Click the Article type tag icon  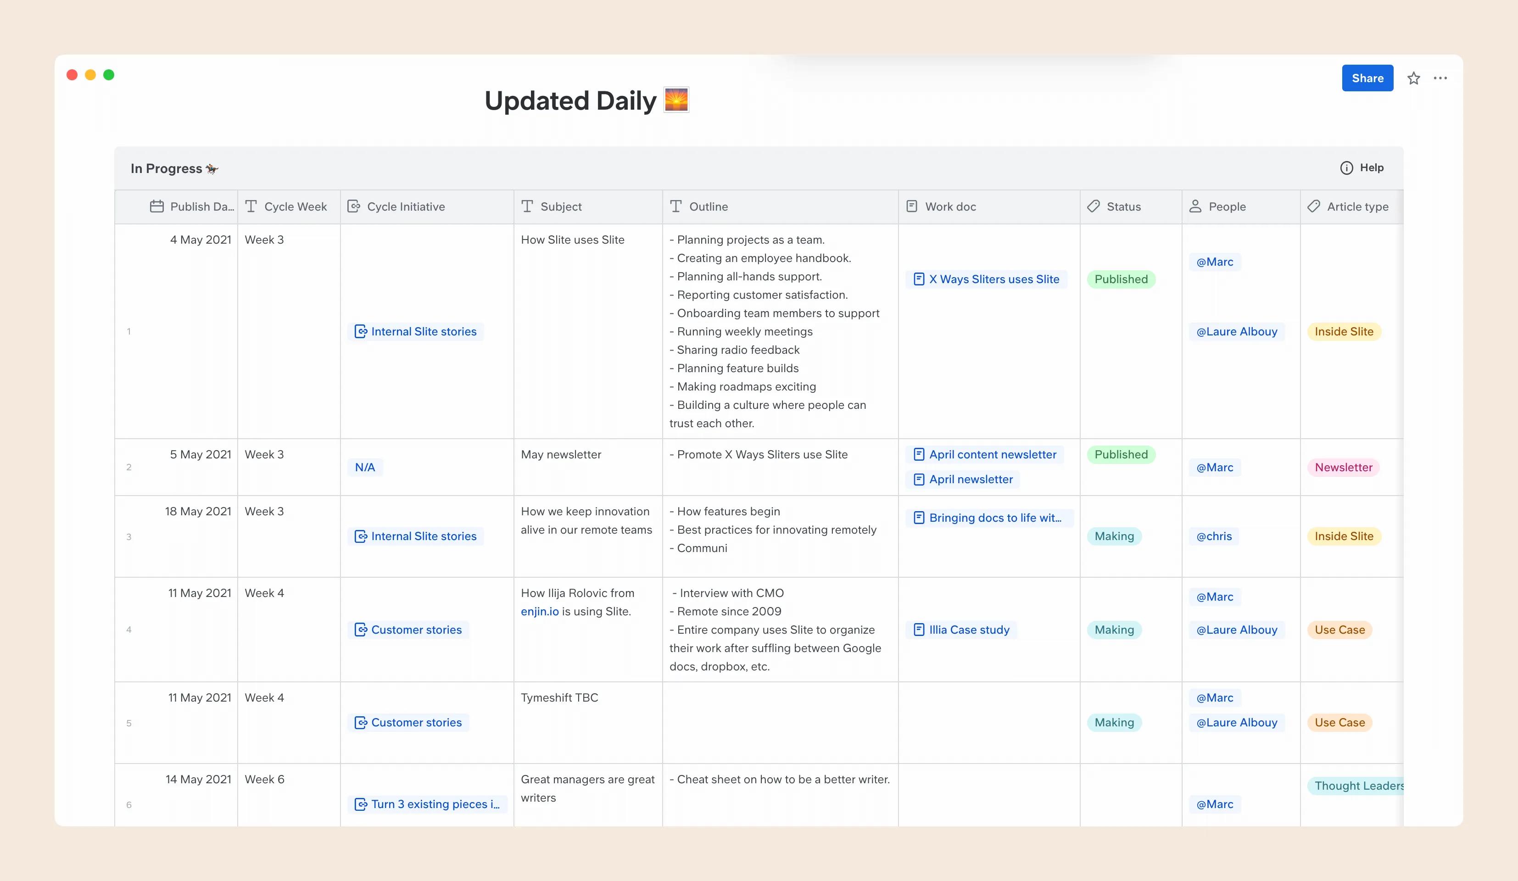coord(1314,206)
